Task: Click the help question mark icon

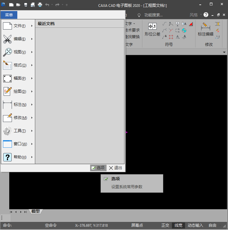Action: tap(206, 15)
